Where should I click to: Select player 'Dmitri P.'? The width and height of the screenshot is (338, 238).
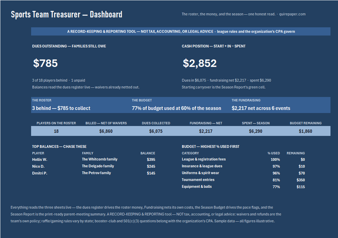point(40,173)
